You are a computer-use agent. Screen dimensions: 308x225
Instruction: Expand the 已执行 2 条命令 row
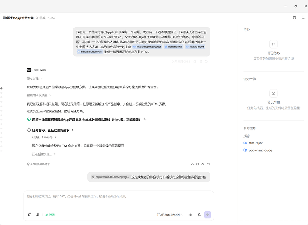44,137
